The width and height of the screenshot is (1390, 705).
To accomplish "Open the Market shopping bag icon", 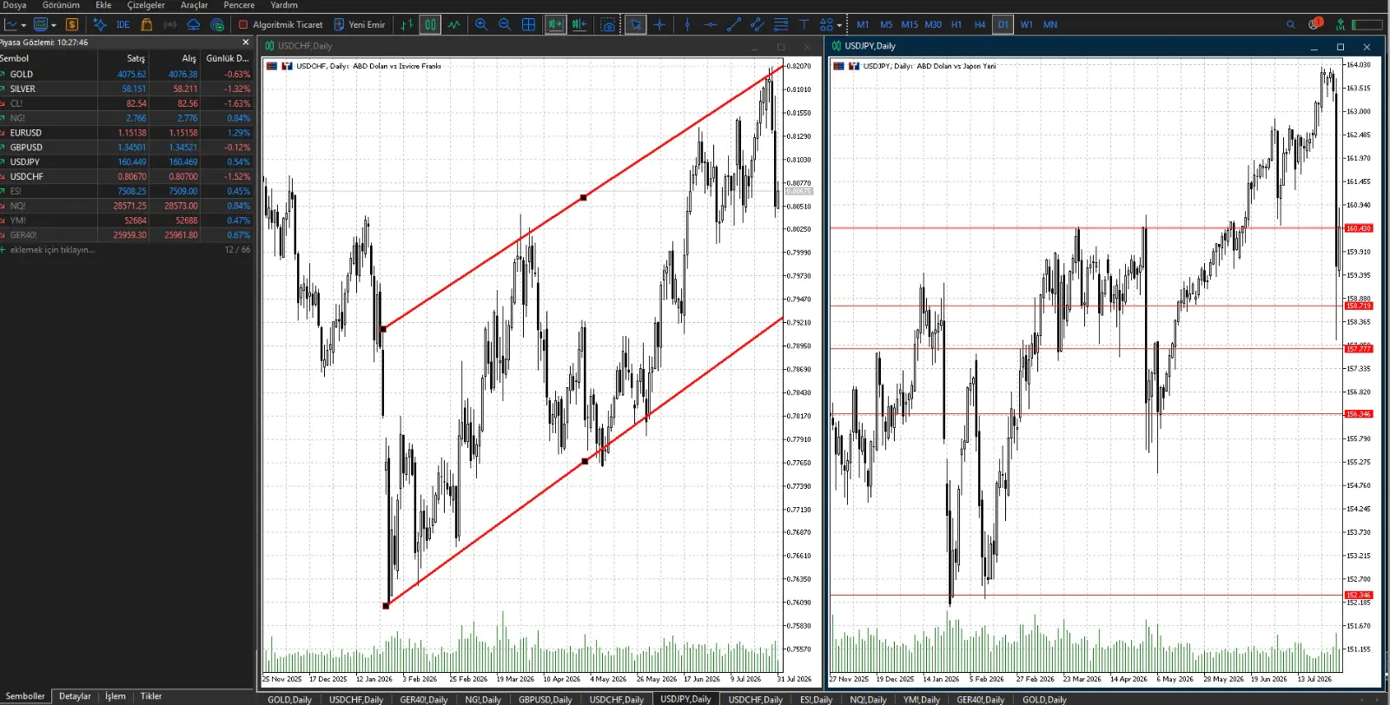I will click(147, 24).
